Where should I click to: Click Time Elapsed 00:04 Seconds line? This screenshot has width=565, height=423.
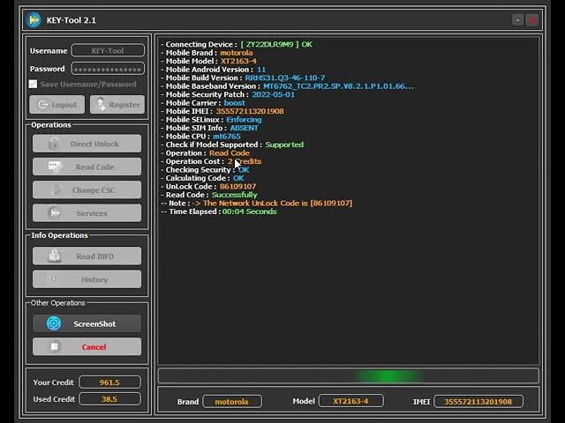(219, 211)
